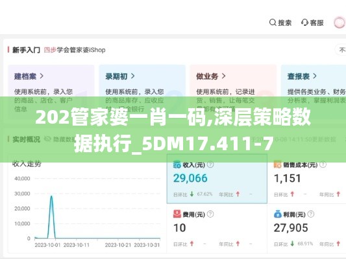Screen dimensions: 346x259
Task: Open the 搜索 search label
Action: [285, 23]
